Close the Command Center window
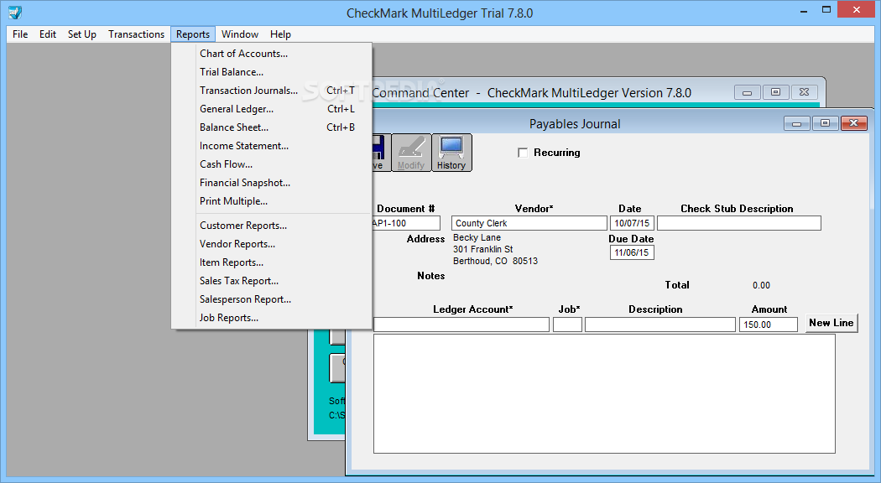Screen dimensions: 881x483 click(x=805, y=92)
